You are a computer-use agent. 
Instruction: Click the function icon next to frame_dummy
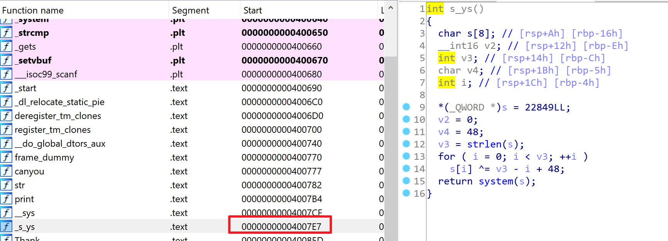coord(6,157)
